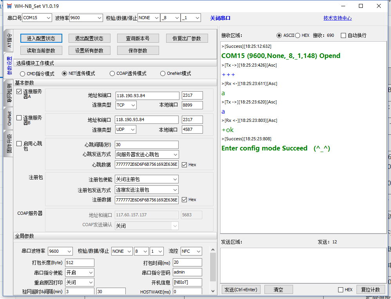This screenshot has height=299, width=391.
Task: Open the top 波特率 9600 dropdown
Action: pyautogui.click(x=86, y=18)
